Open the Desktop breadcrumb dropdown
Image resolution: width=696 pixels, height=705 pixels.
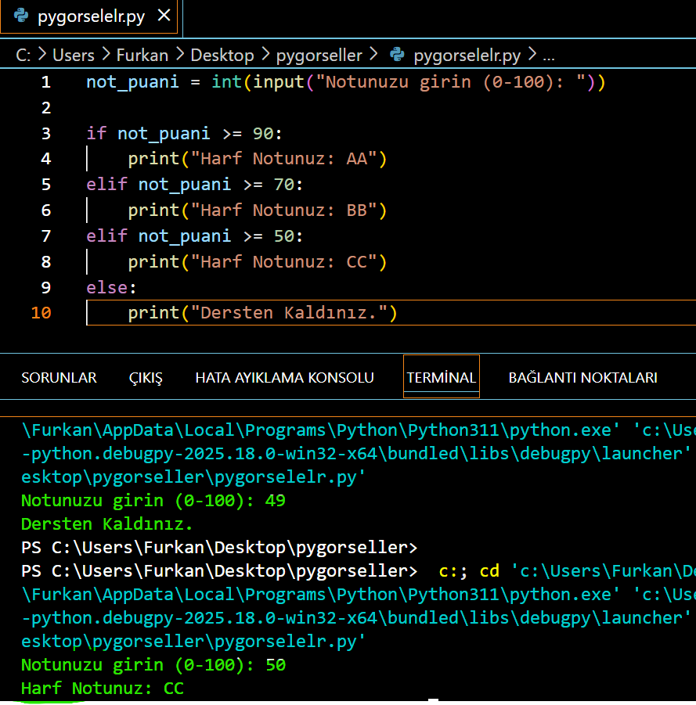coord(222,55)
